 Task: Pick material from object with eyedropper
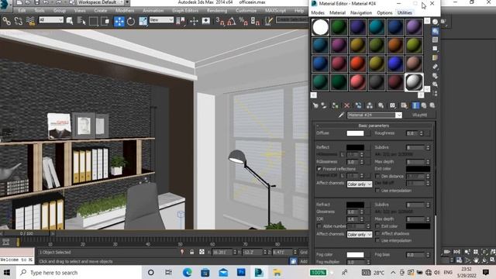coord(341,115)
